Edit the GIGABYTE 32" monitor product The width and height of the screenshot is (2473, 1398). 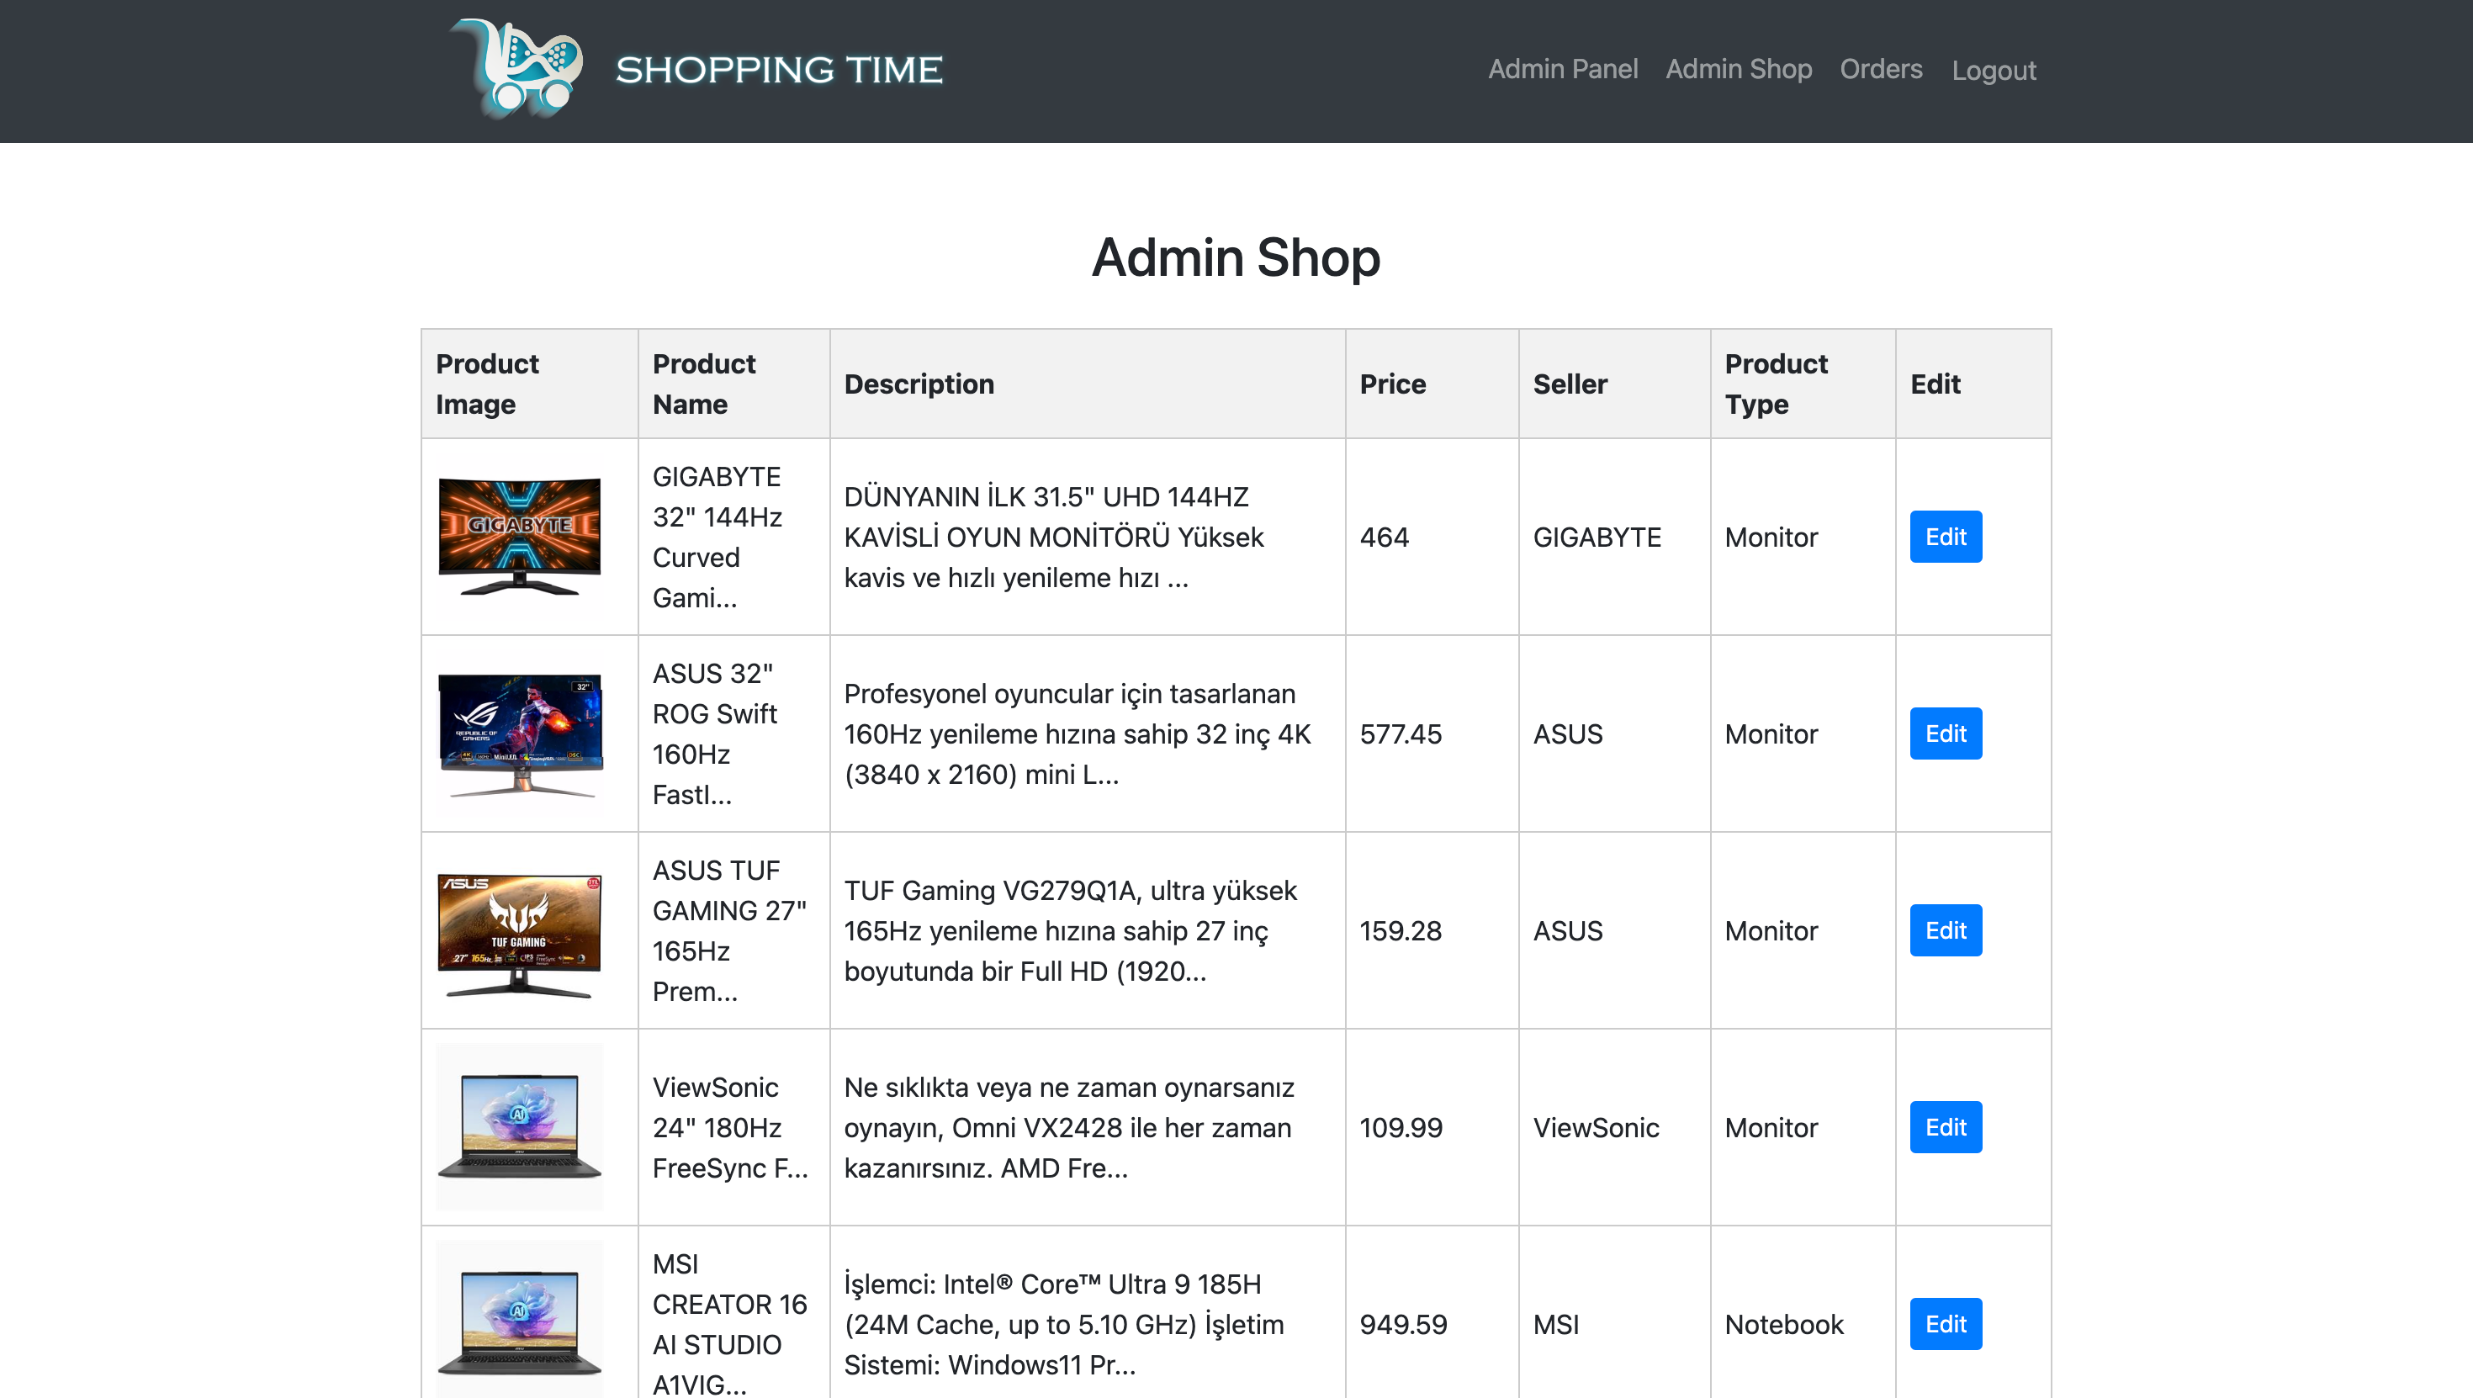pos(1945,537)
